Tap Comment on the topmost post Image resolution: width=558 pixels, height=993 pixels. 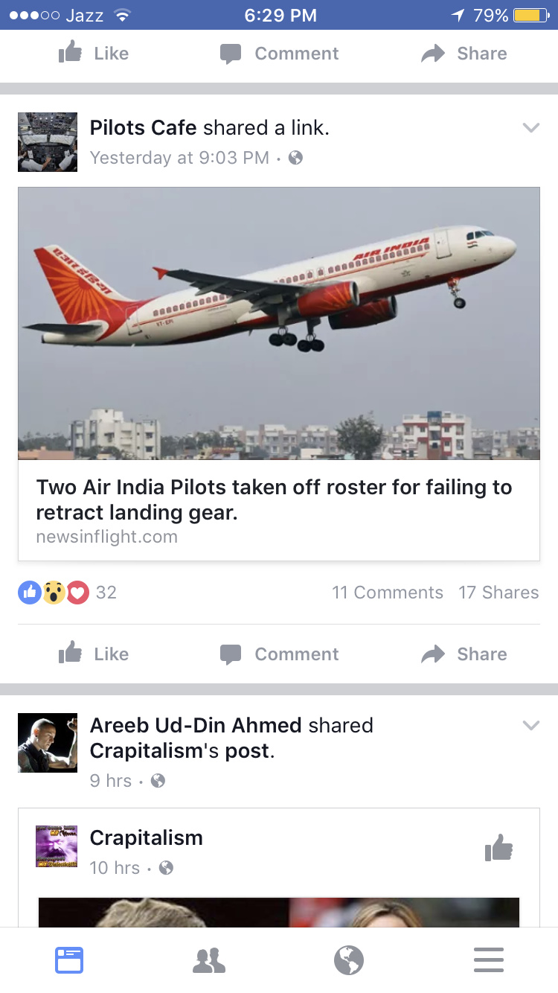[279, 53]
